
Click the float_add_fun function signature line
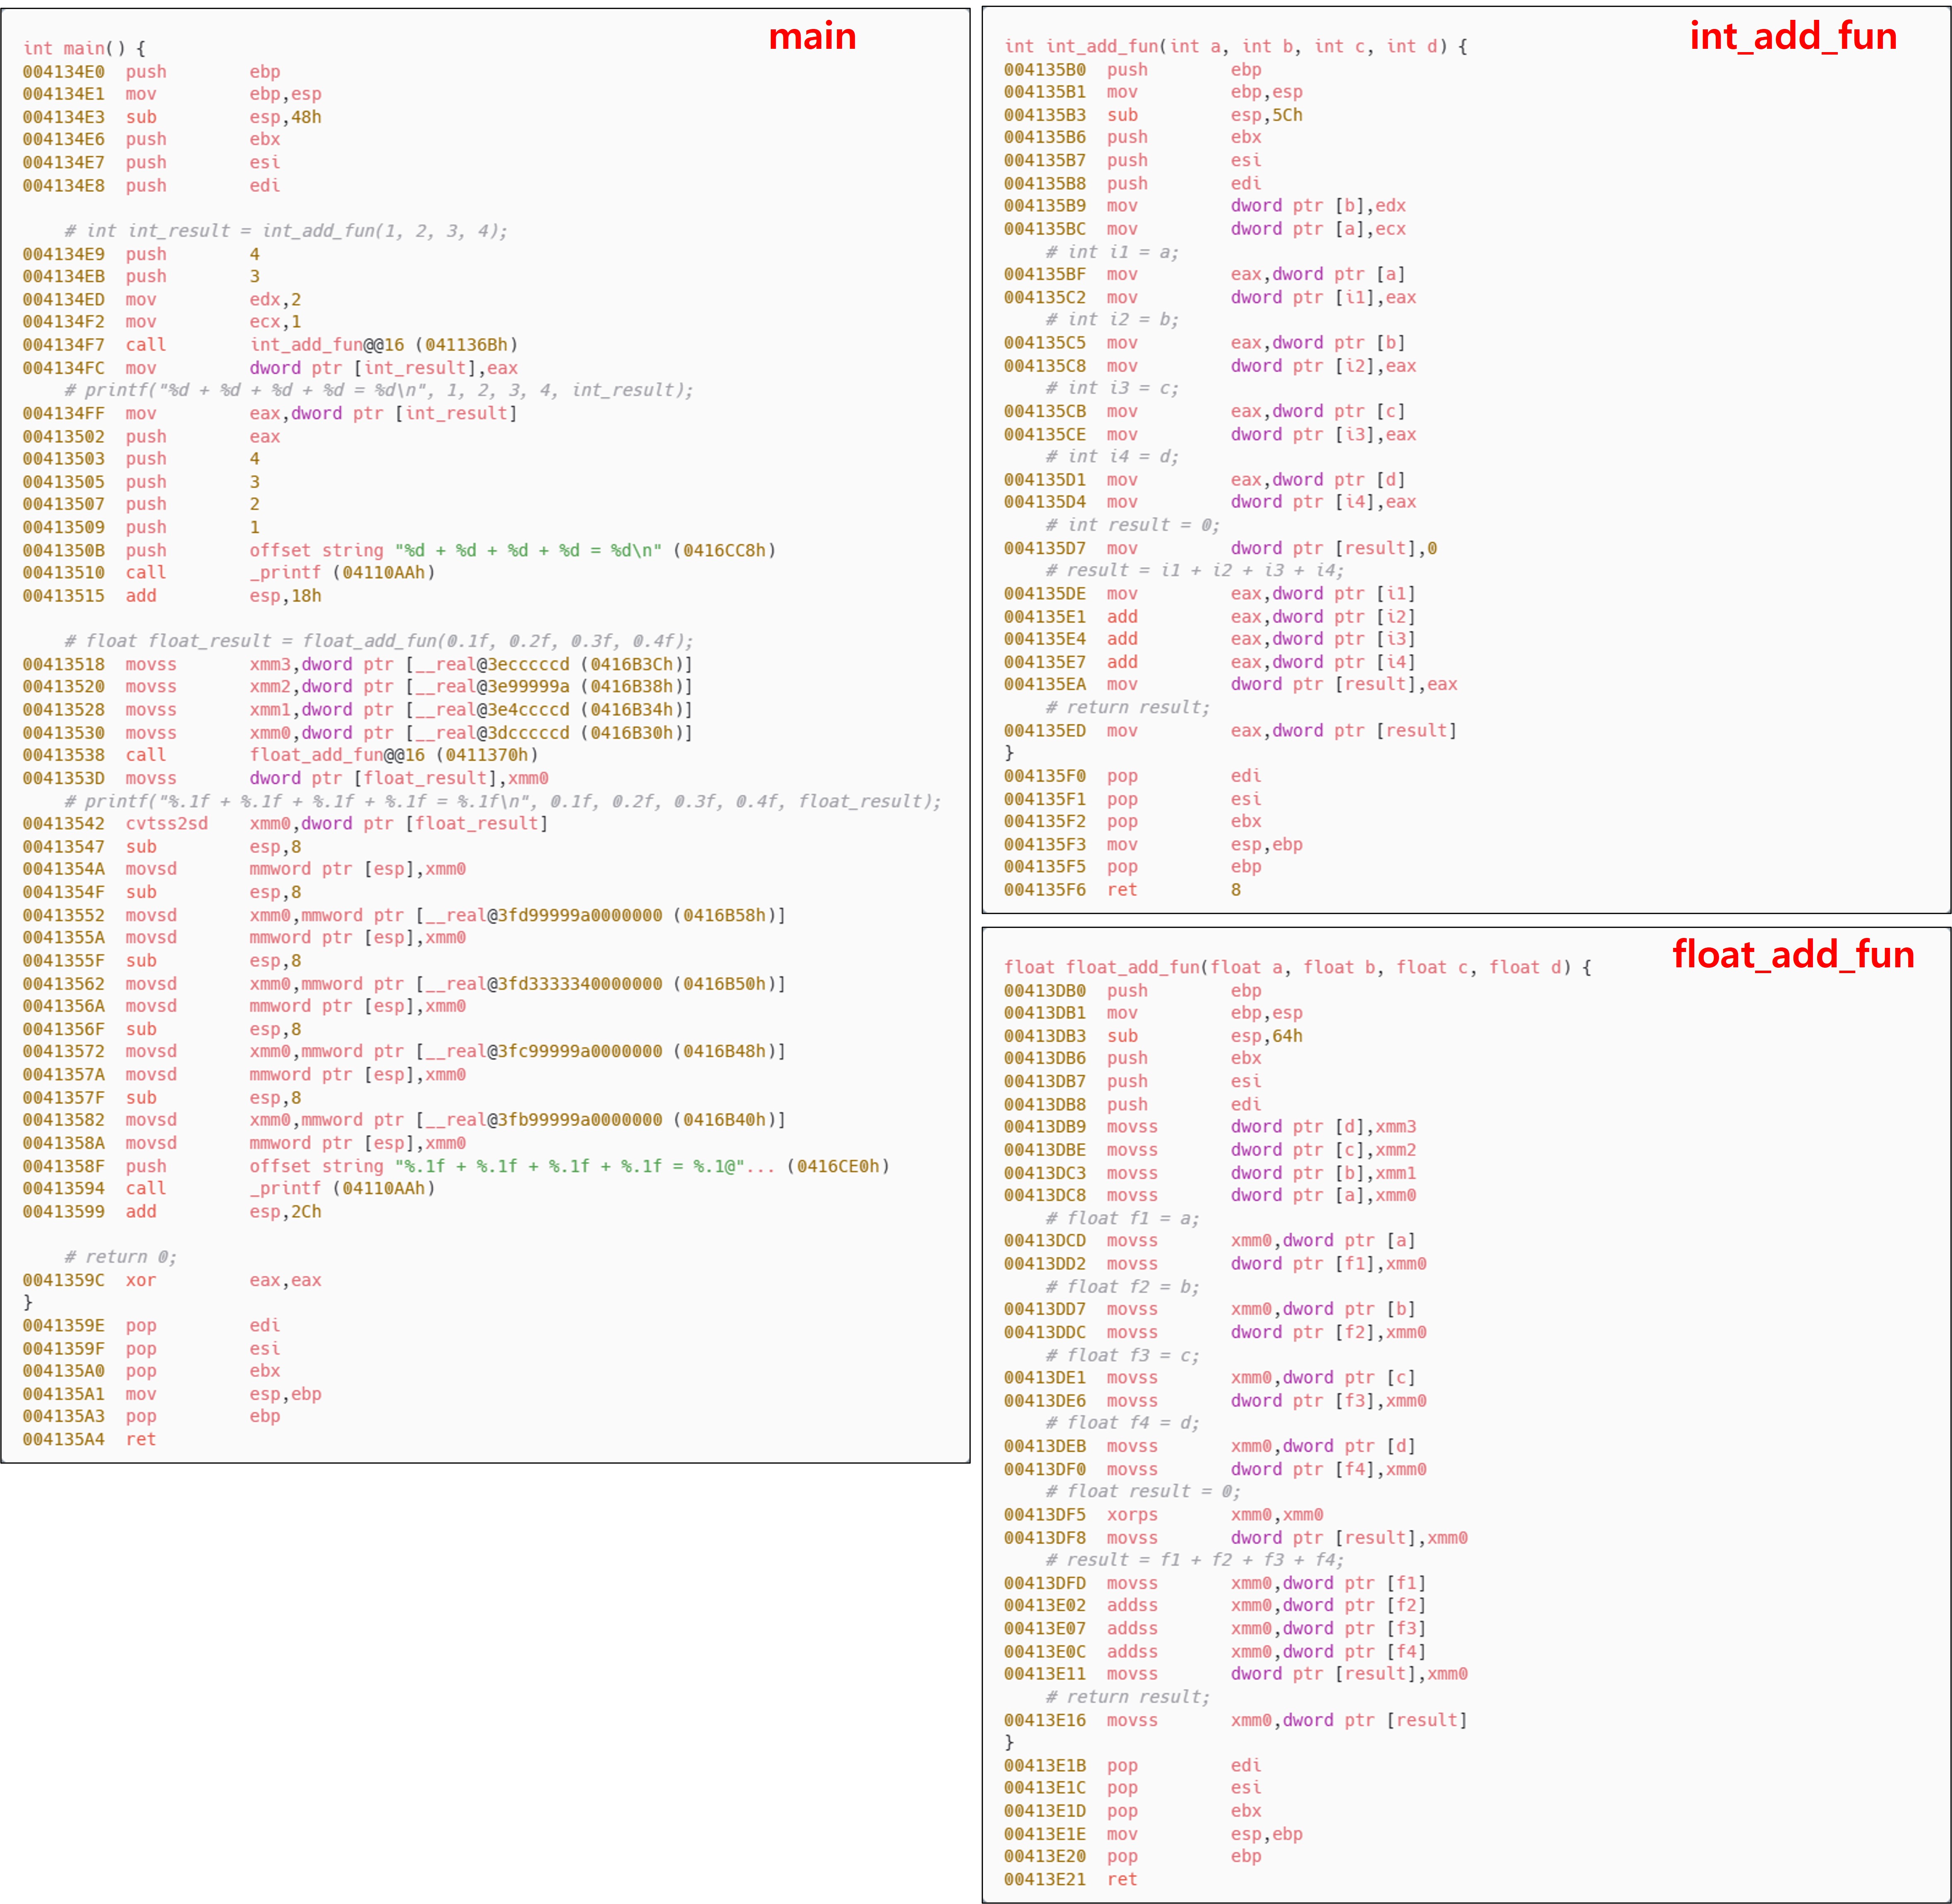[x=1297, y=967]
